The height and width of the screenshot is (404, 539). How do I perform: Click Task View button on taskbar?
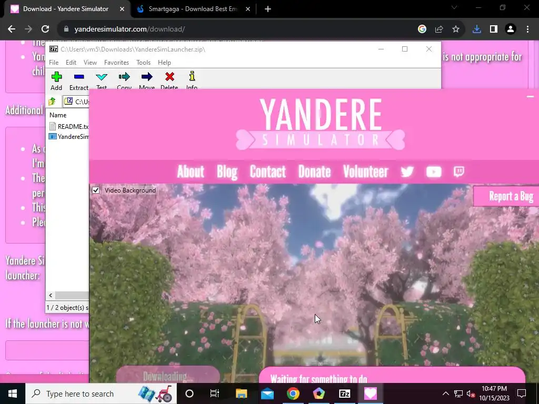(215, 393)
